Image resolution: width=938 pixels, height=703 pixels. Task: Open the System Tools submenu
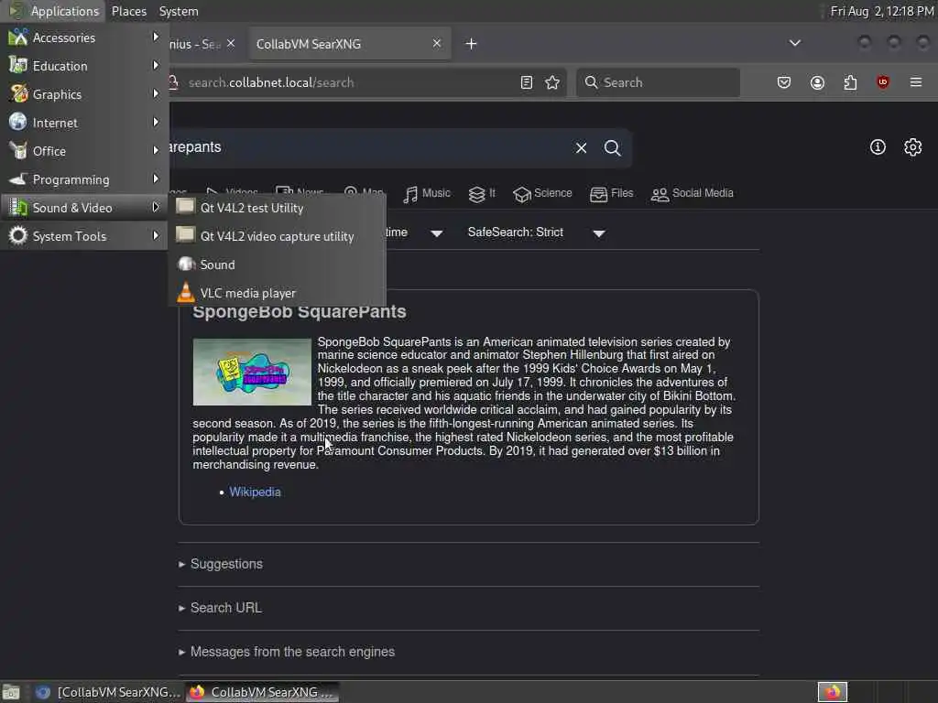click(x=83, y=236)
